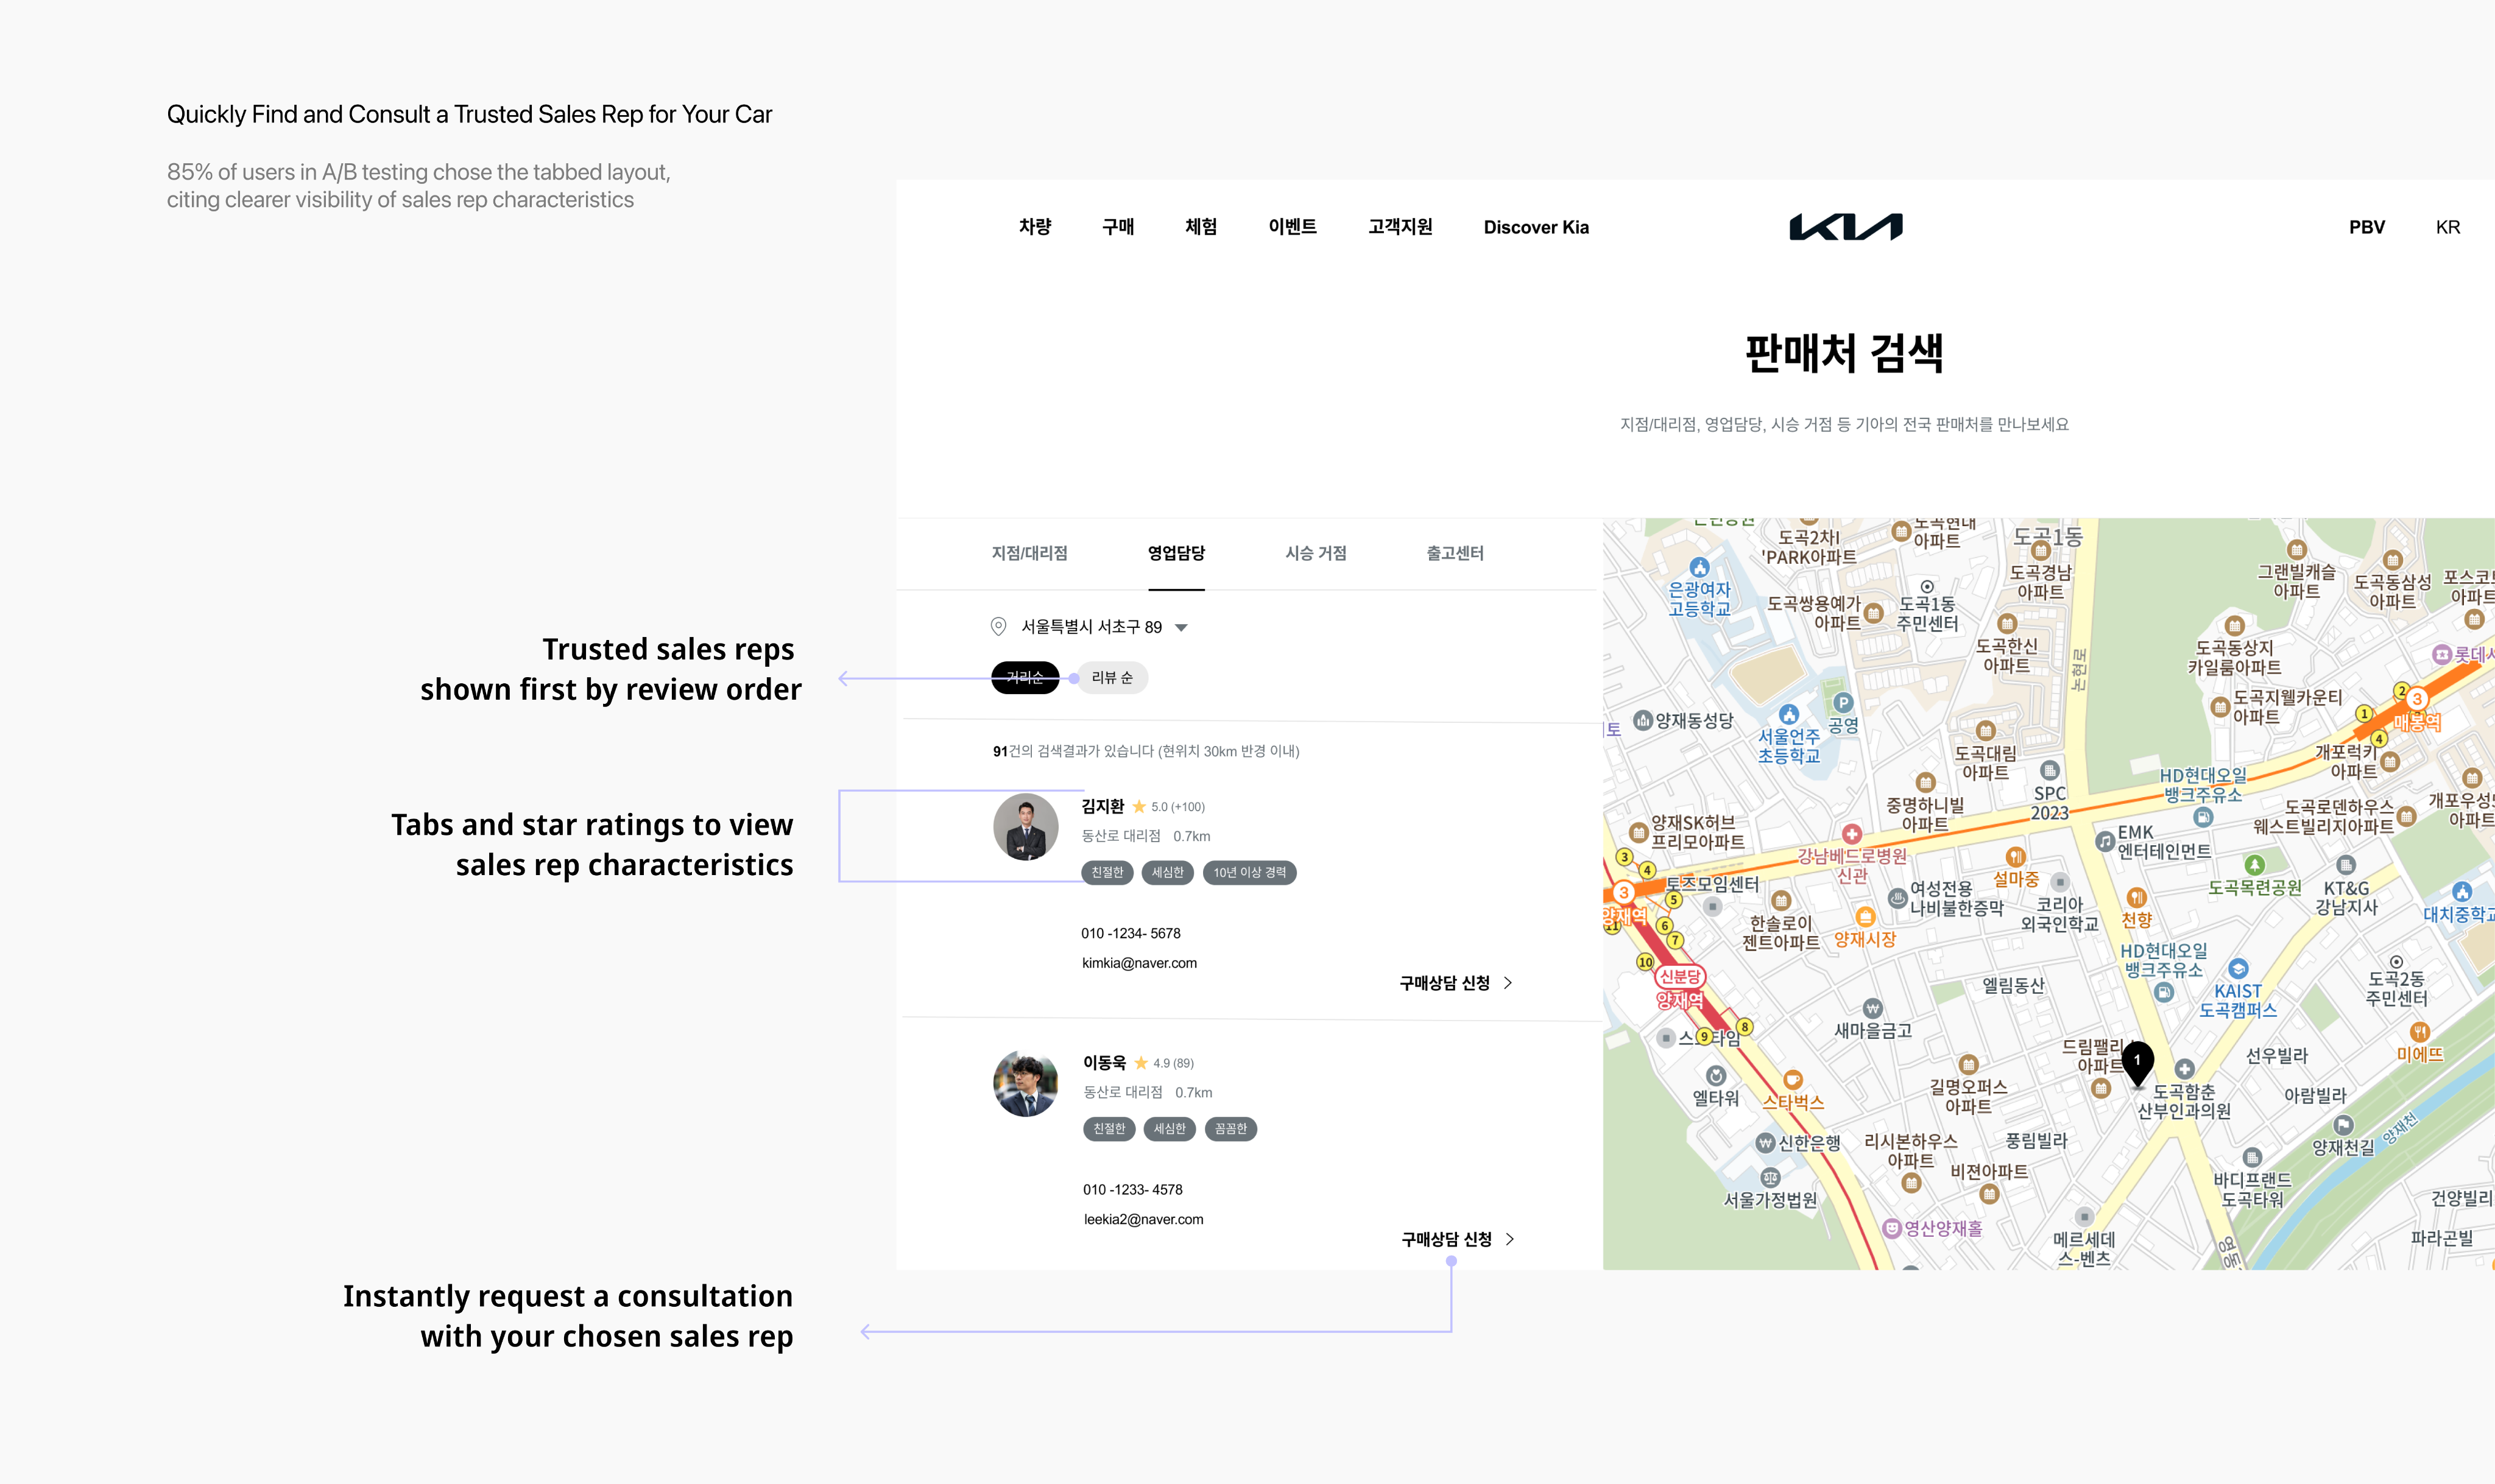Click the star rating icon next to 이동욱
Viewport: 2495px width, 1484px height.
click(x=1141, y=1063)
